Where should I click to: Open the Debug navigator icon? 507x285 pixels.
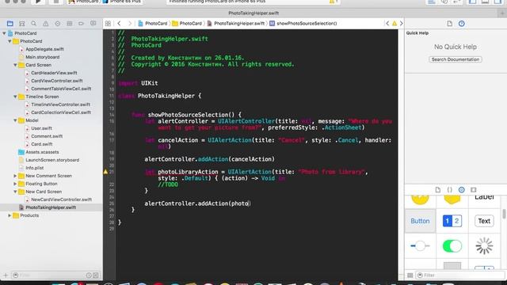[x=69, y=24]
